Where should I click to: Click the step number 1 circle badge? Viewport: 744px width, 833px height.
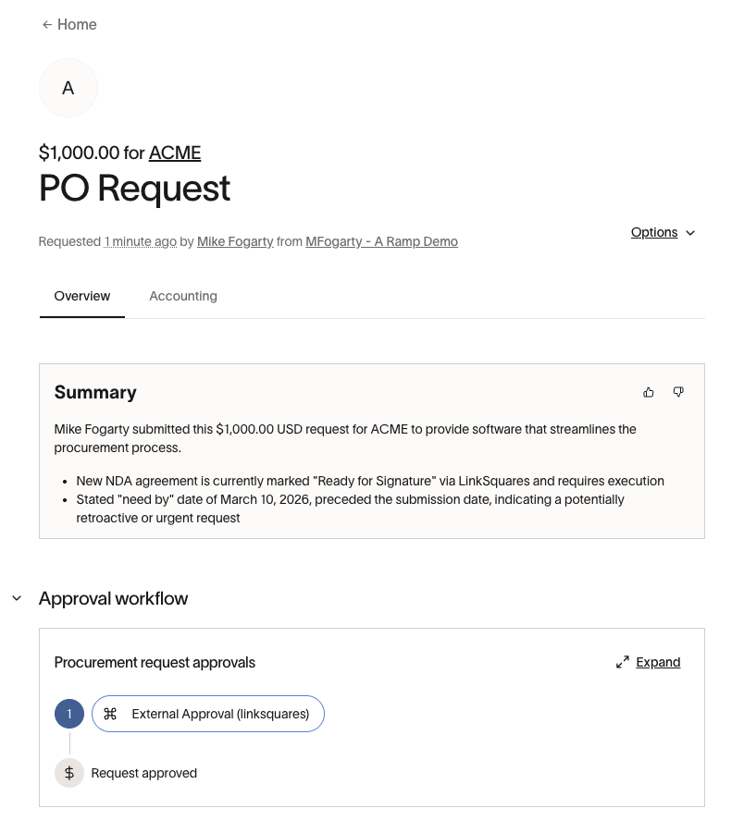point(69,714)
